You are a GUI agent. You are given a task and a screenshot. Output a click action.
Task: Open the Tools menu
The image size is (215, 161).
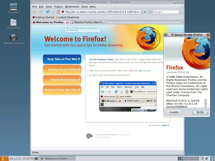point(84,7)
